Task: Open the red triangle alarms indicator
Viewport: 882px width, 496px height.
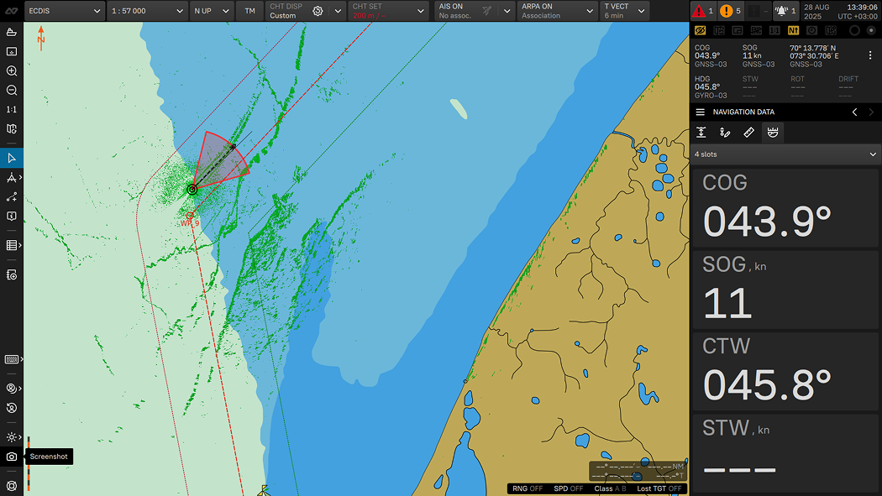Action: [702, 11]
